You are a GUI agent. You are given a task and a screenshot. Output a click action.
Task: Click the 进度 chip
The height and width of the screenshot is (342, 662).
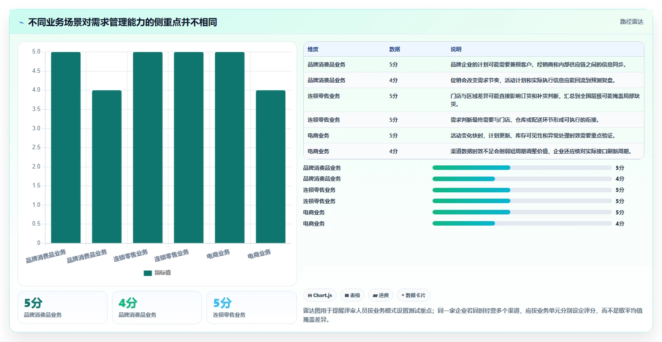pyautogui.click(x=380, y=295)
